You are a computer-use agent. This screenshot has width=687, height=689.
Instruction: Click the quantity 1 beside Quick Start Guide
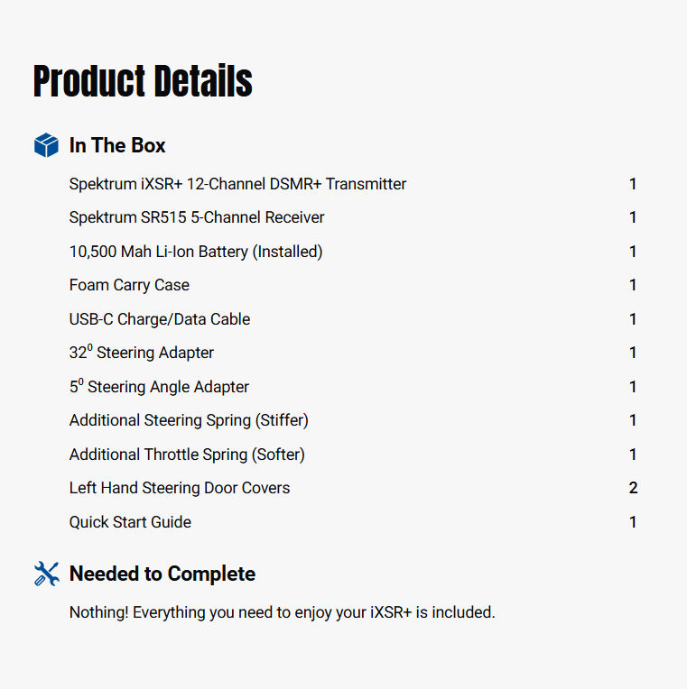(x=633, y=522)
